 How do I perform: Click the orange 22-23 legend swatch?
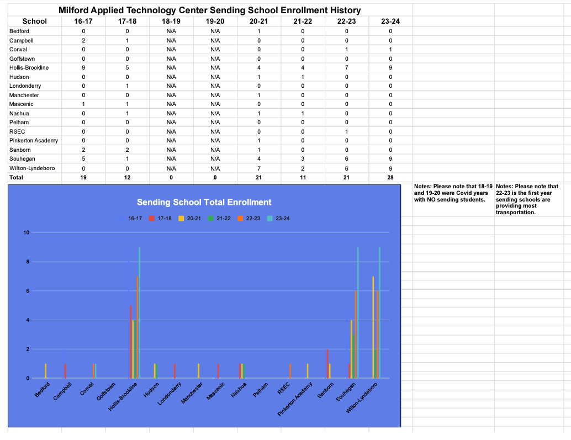240,219
